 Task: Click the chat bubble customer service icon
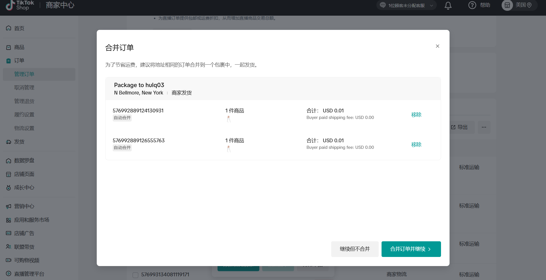(x=383, y=5)
